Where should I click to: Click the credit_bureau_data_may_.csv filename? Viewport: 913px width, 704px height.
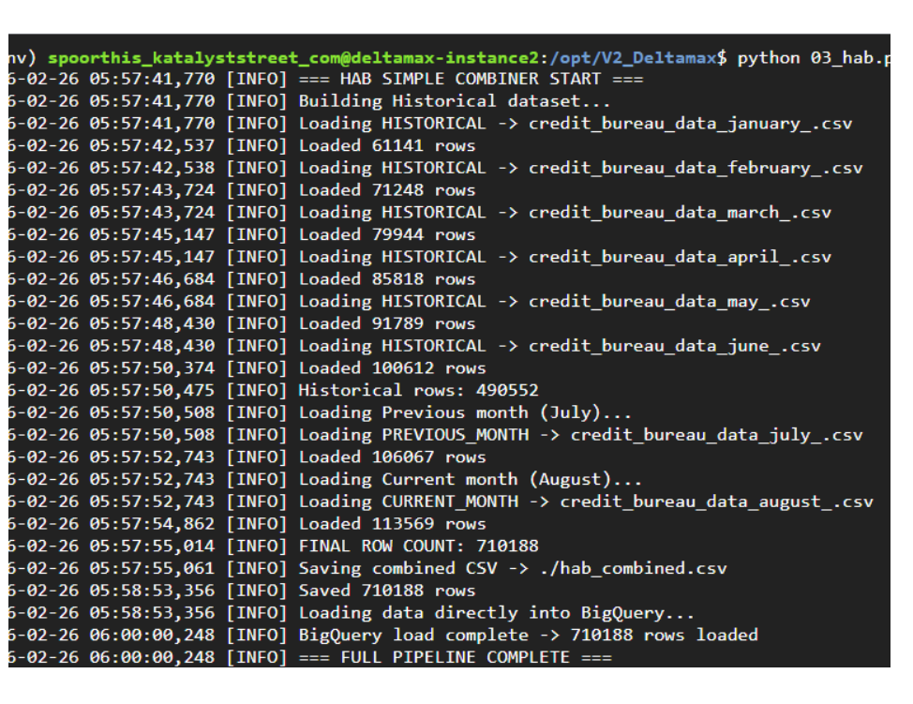pos(668,302)
